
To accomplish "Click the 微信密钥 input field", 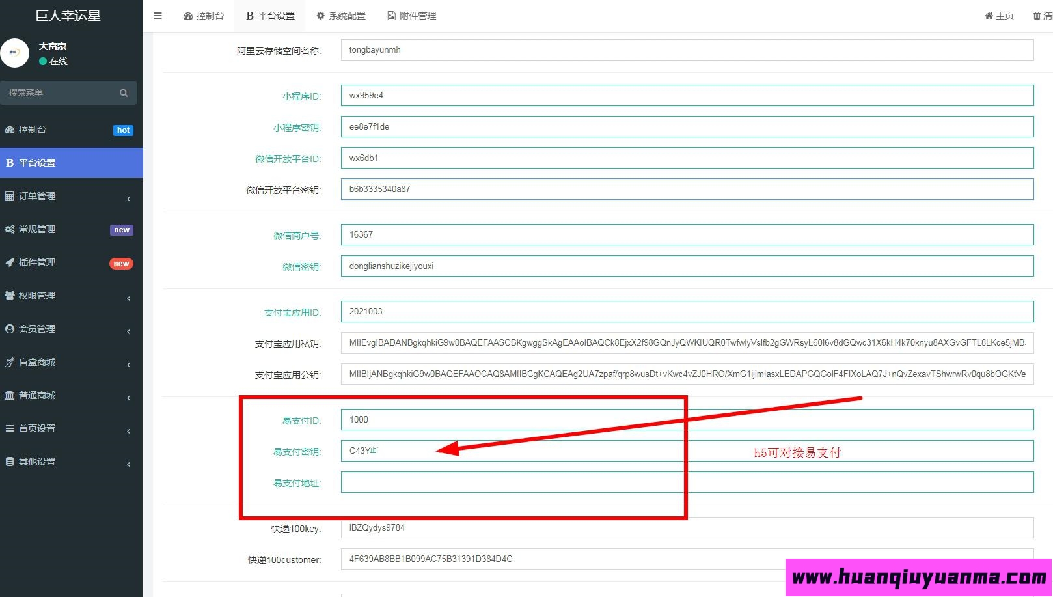I will [x=687, y=266].
